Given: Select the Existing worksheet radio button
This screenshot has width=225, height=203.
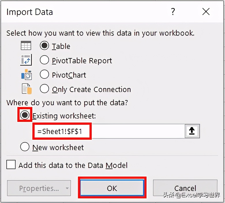Looking at the screenshot, I should tap(25, 115).
